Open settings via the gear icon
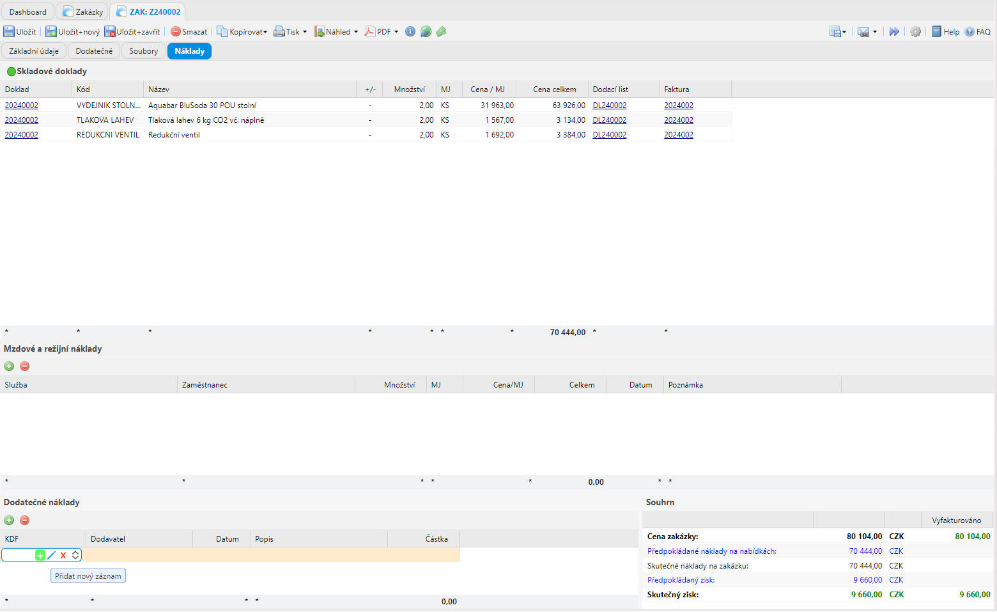 click(x=916, y=31)
